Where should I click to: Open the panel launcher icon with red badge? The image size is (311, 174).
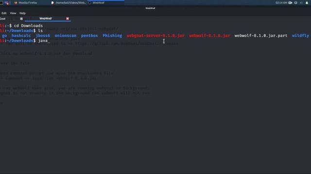6,3
